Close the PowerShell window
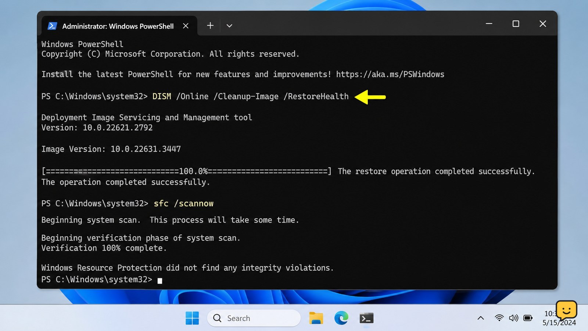The image size is (588, 331). [543, 24]
